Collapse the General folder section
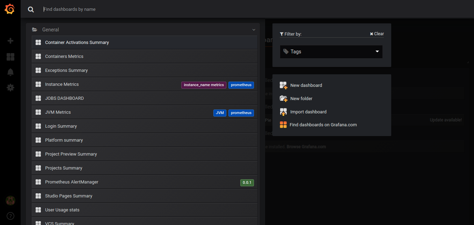 [x=254, y=30]
